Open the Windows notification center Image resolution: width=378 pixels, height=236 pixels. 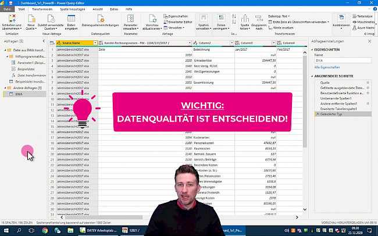pyautogui.click(x=369, y=230)
